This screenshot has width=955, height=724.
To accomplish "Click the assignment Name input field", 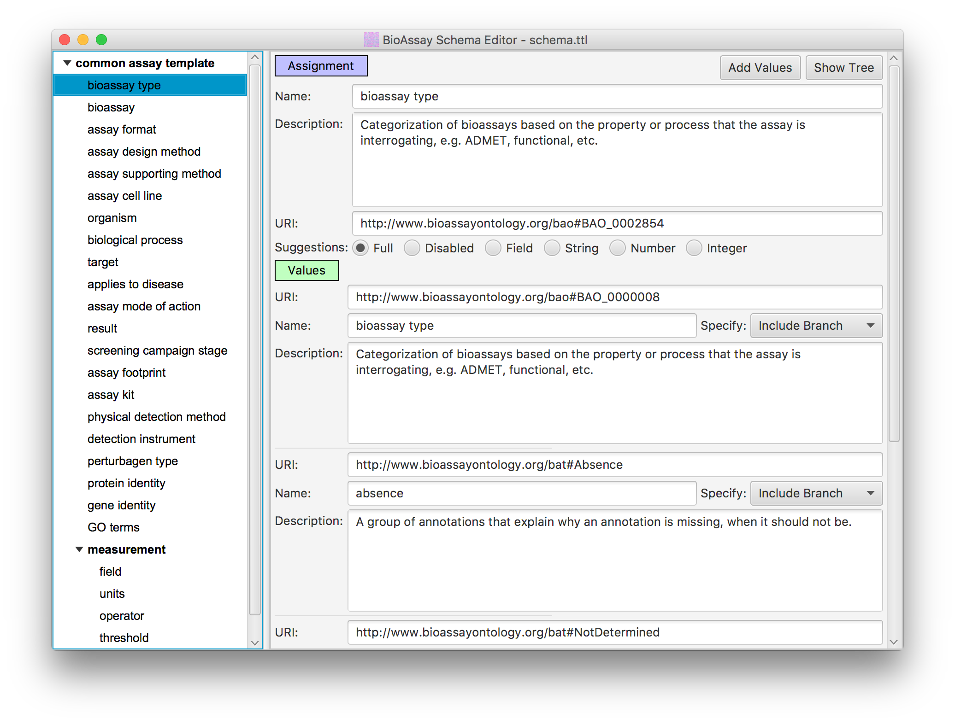I will pos(618,96).
